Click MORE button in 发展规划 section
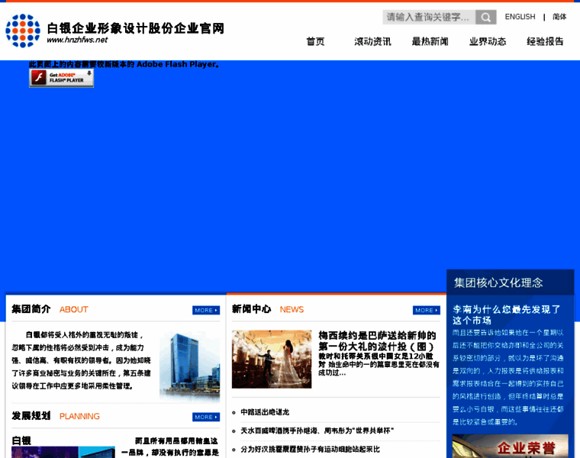Screen dimensions: 580x458 point(206,417)
